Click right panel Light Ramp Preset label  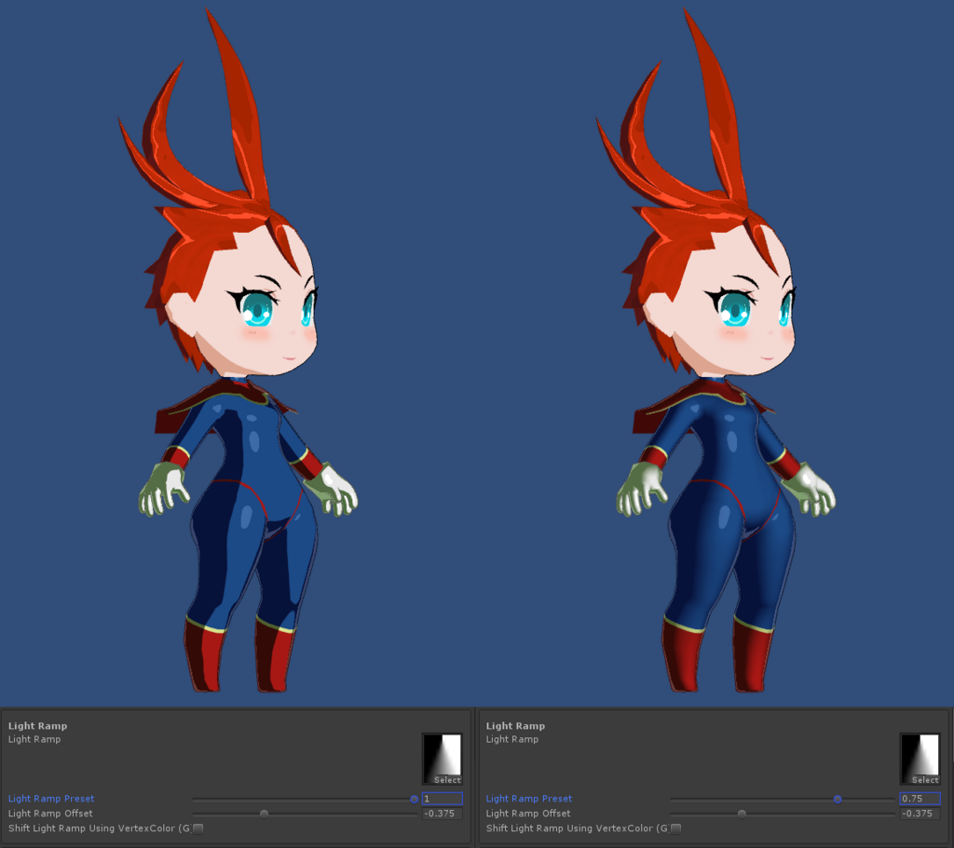529,799
